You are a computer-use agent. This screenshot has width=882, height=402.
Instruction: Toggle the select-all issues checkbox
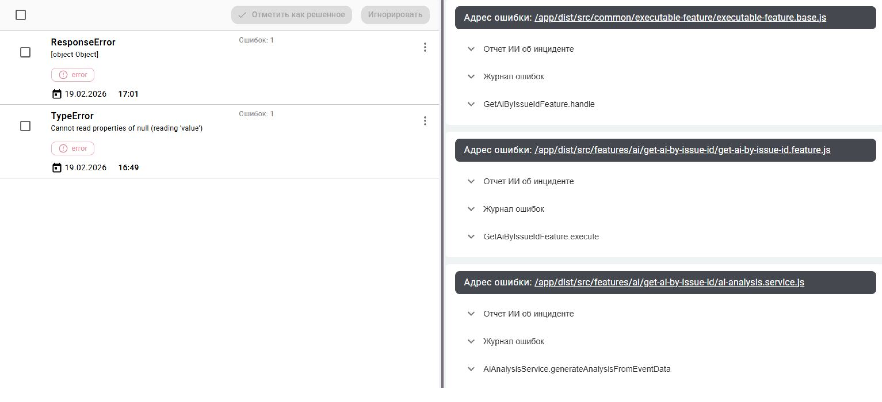[21, 15]
